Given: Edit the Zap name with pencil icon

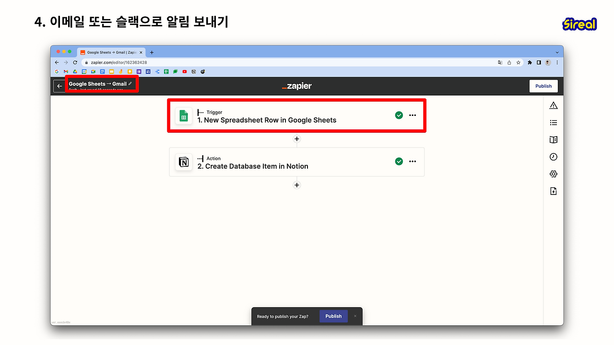Looking at the screenshot, I should point(130,83).
